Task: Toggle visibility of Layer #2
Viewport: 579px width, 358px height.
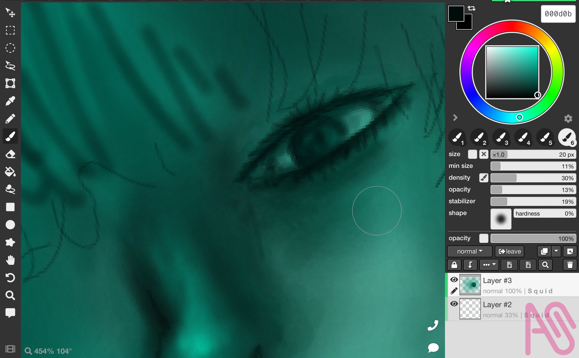Action: (454, 304)
